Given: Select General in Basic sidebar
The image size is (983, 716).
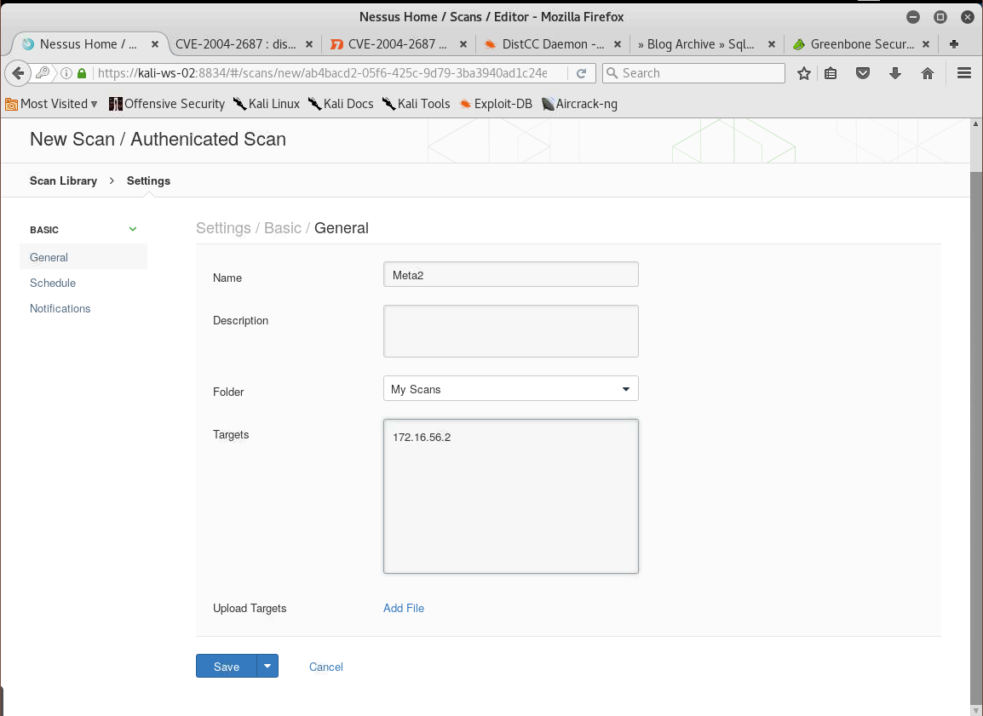Looking at the screenshot, I should coord(83,257).
